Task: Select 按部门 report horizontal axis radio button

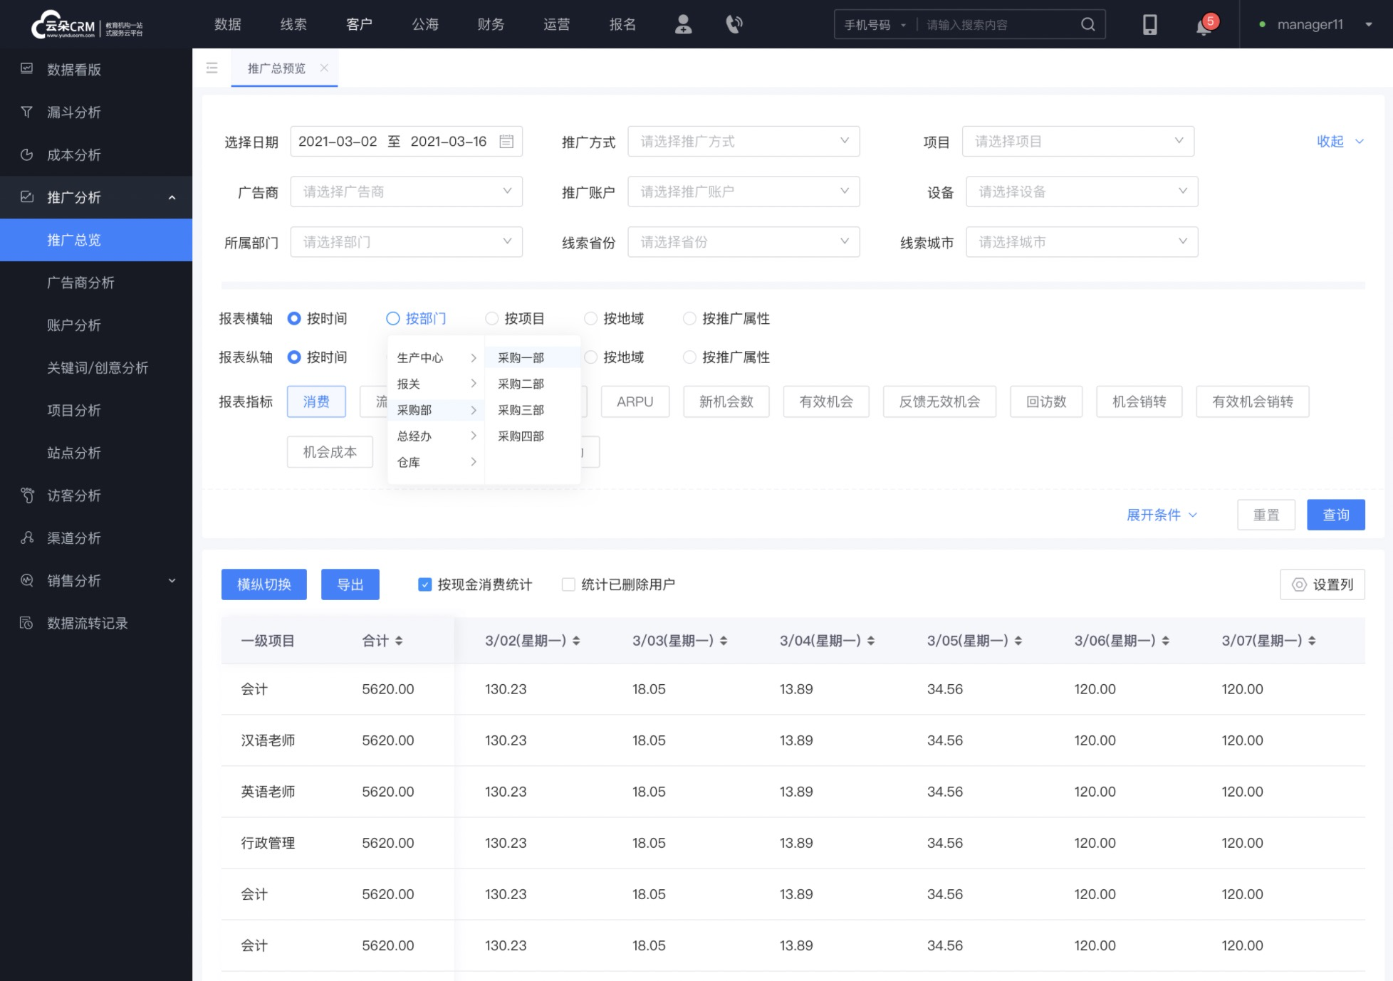Action: coord(392,318)
